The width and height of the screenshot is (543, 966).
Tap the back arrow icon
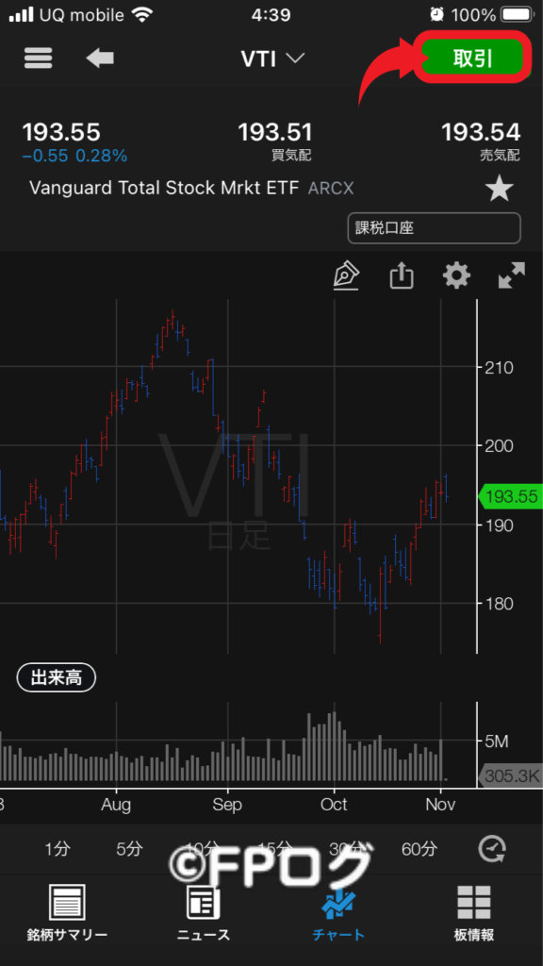pyautogui.click(x=100, y=58)
